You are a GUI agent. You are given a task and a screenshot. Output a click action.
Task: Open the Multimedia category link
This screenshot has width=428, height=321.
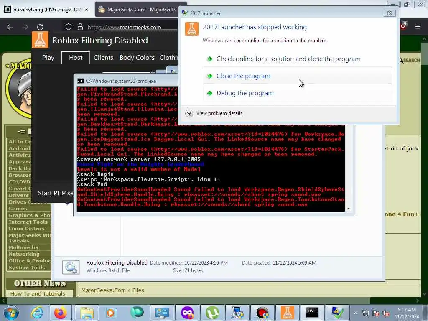point(23,247)
